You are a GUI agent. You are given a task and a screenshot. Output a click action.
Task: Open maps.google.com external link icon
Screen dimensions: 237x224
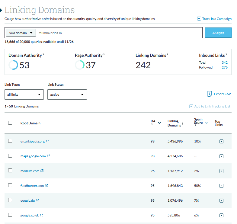(x=48, y=156)
